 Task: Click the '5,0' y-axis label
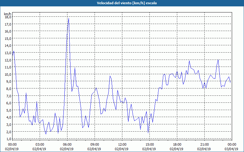[9, 110]
